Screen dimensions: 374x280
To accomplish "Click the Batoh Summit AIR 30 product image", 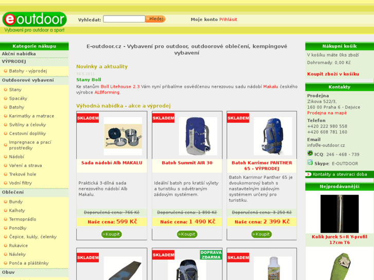I will tap(198, 136).
